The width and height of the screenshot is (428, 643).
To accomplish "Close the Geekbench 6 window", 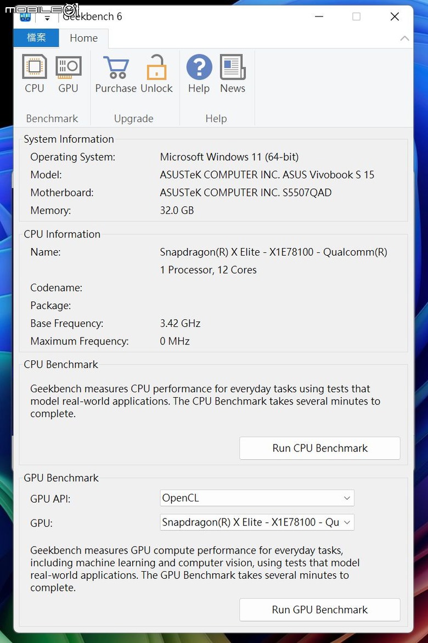I will (395, 16).
